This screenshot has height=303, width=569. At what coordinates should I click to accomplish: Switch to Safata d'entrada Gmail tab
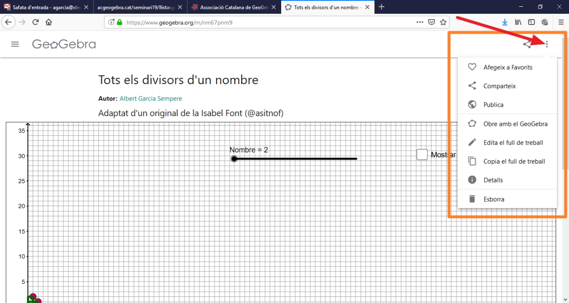(47, 7)
